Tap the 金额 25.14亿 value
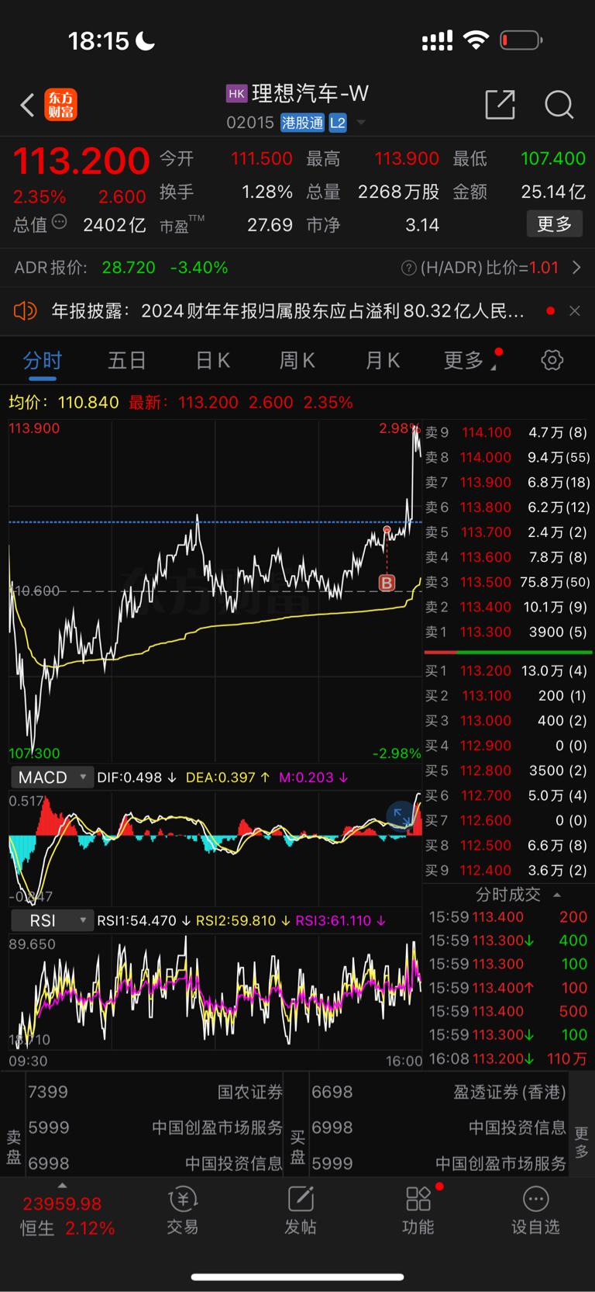595x1292 pixels. (x=553, y=192)
